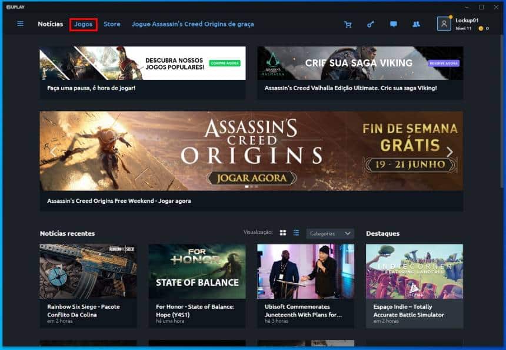Maximize the Uplay window
The width and height of the screenshot is (506, 350).
[x=481, y=7]
